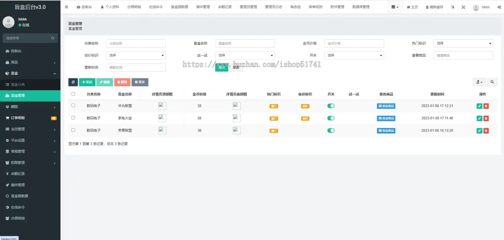Screen dimensions: 504x240
Task: Click the green 添加 button
Action: coord(87,82)
